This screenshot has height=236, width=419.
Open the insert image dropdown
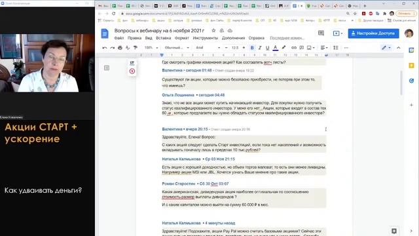(311, 48)
